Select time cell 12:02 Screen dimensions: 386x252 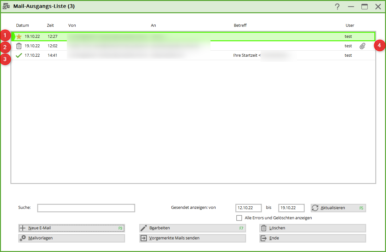pyautogui.click(x=53, y=46)
